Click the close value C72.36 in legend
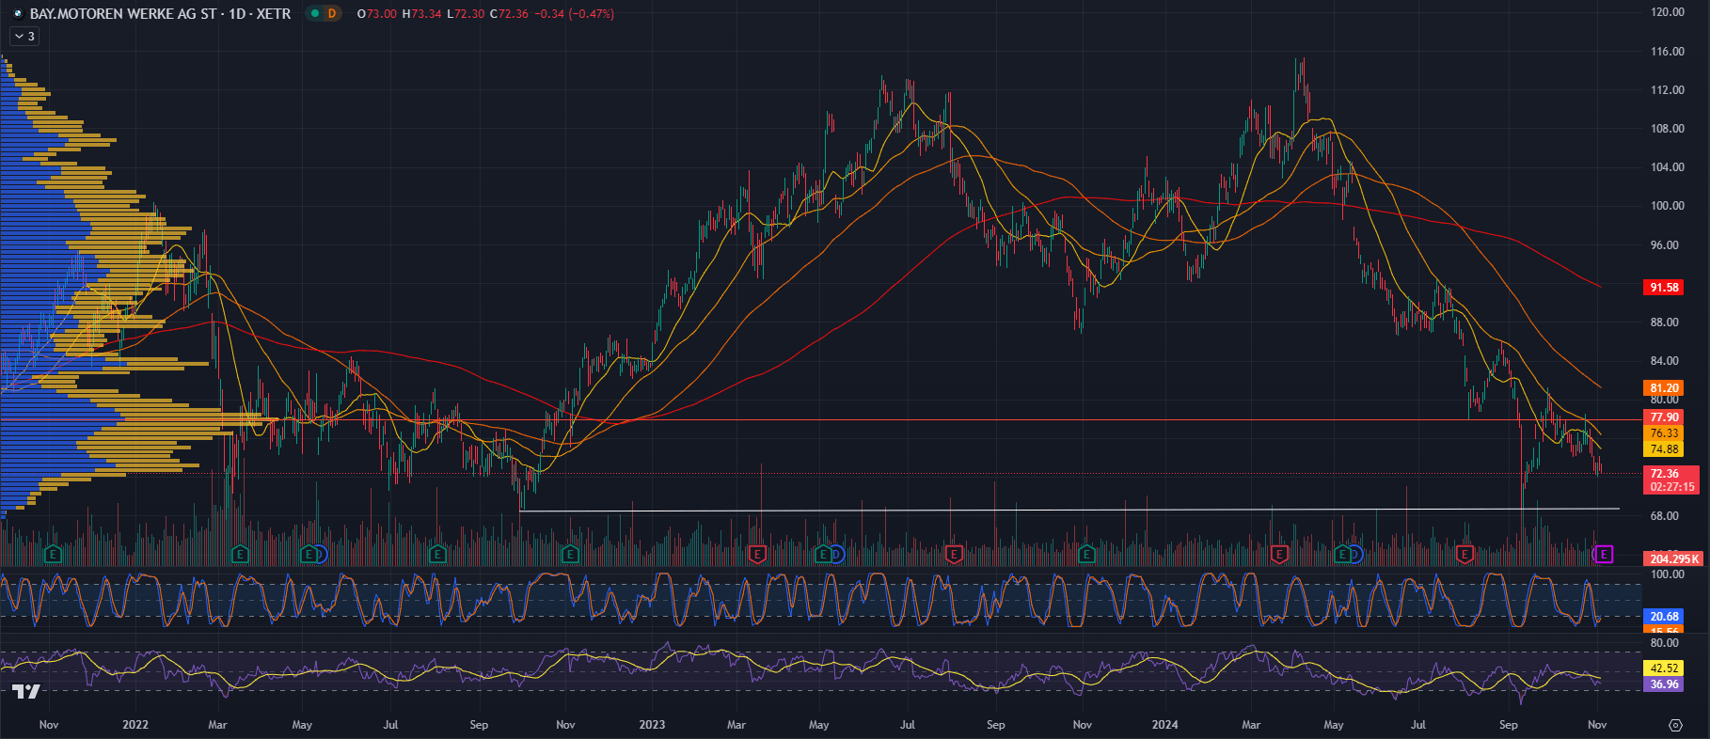The image size is (1710, 739). [509, 14]
